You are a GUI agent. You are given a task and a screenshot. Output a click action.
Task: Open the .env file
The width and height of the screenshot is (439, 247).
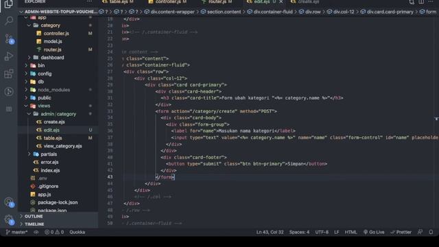pos(43,178)
